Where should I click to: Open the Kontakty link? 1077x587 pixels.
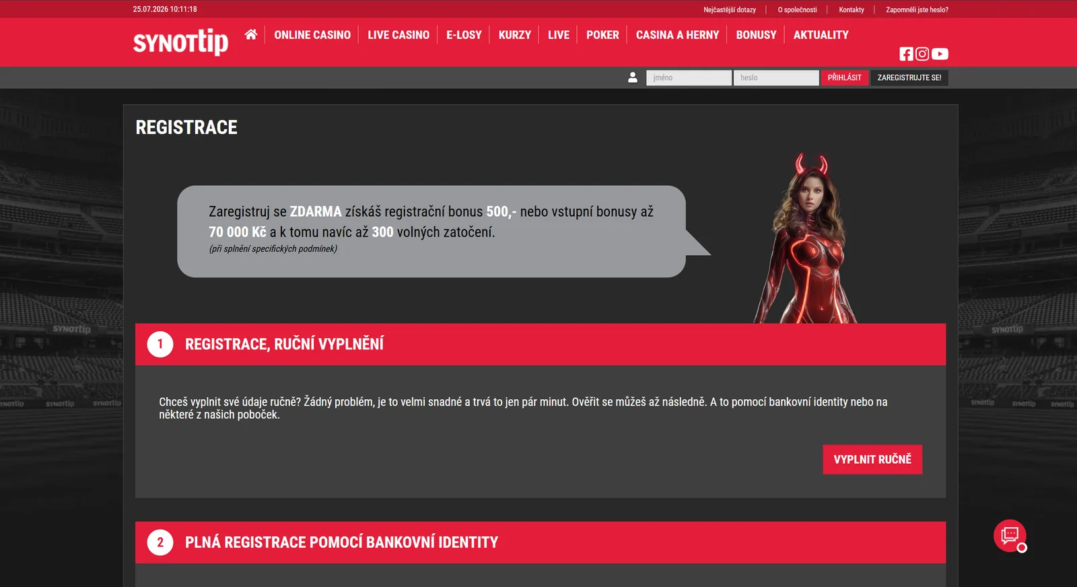(x=852, y=10)
